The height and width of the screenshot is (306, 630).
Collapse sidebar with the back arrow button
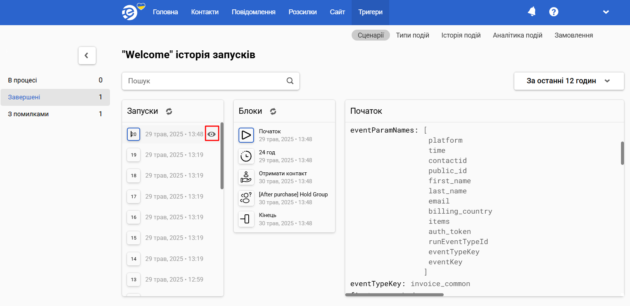tap(87, 56)
